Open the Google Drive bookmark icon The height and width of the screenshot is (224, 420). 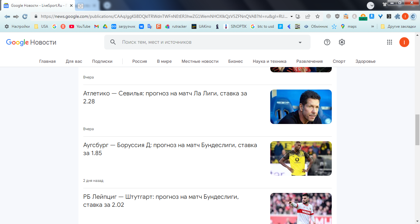tap(105, 26)
